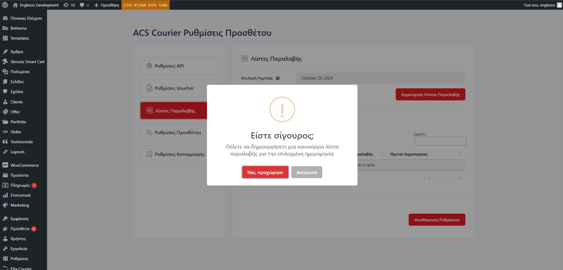This screenshot has width=563, height=270.
Task: Open the Query Monitor stats in admin bar
Action: click(x=146, y=5)
